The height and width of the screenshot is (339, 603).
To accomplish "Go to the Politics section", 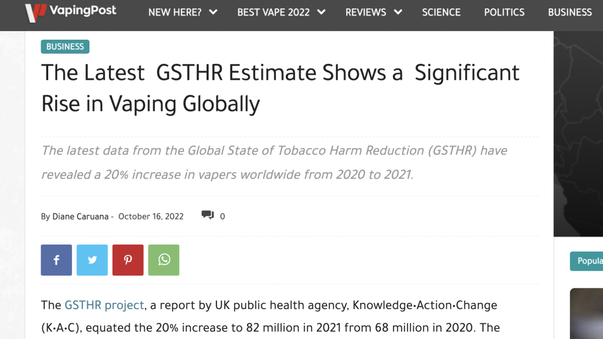I will (504, 12).
